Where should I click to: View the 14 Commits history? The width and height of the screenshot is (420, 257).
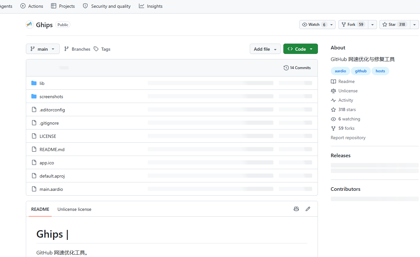click(297, 68)
